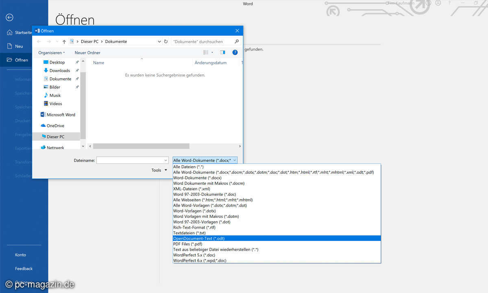
Task: Click the navigation pane scroll up arrow
Action: (83, 62)
